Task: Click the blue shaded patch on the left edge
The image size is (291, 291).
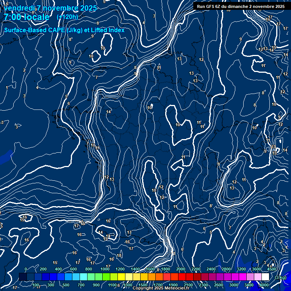Action: [4, 156]
